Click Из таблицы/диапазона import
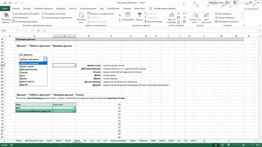This screenshot has width=262, height=147. pos(25,22)
